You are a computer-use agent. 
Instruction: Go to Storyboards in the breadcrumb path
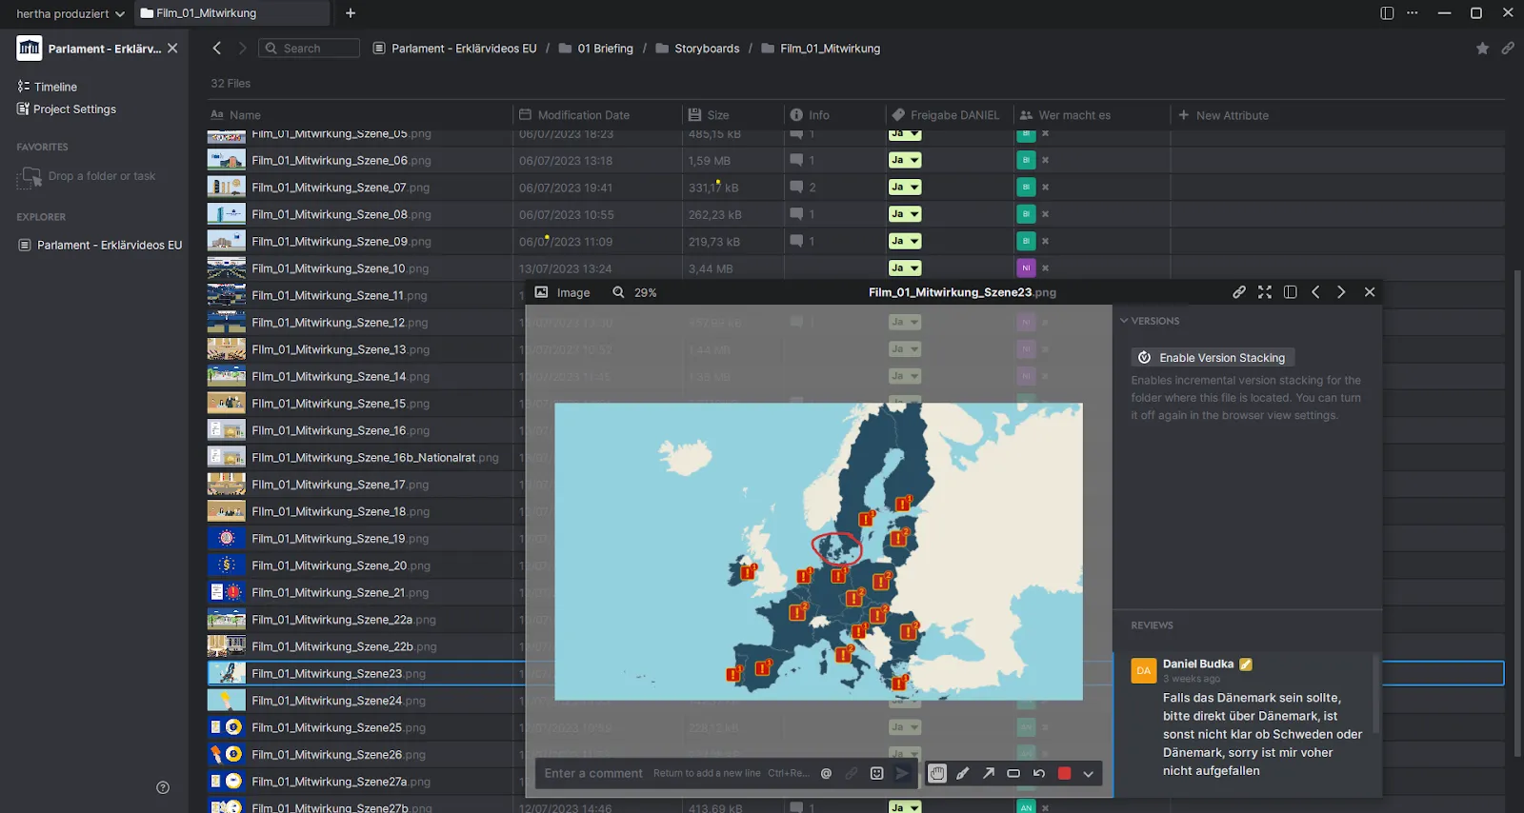[707, 49]
